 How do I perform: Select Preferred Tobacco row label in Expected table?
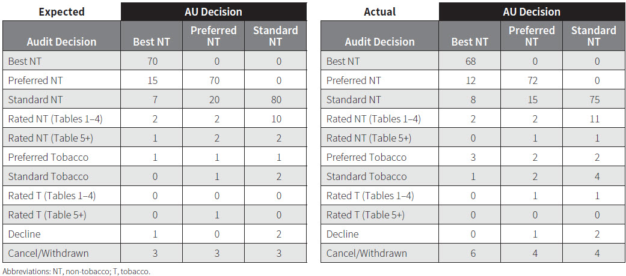(48, 157)
